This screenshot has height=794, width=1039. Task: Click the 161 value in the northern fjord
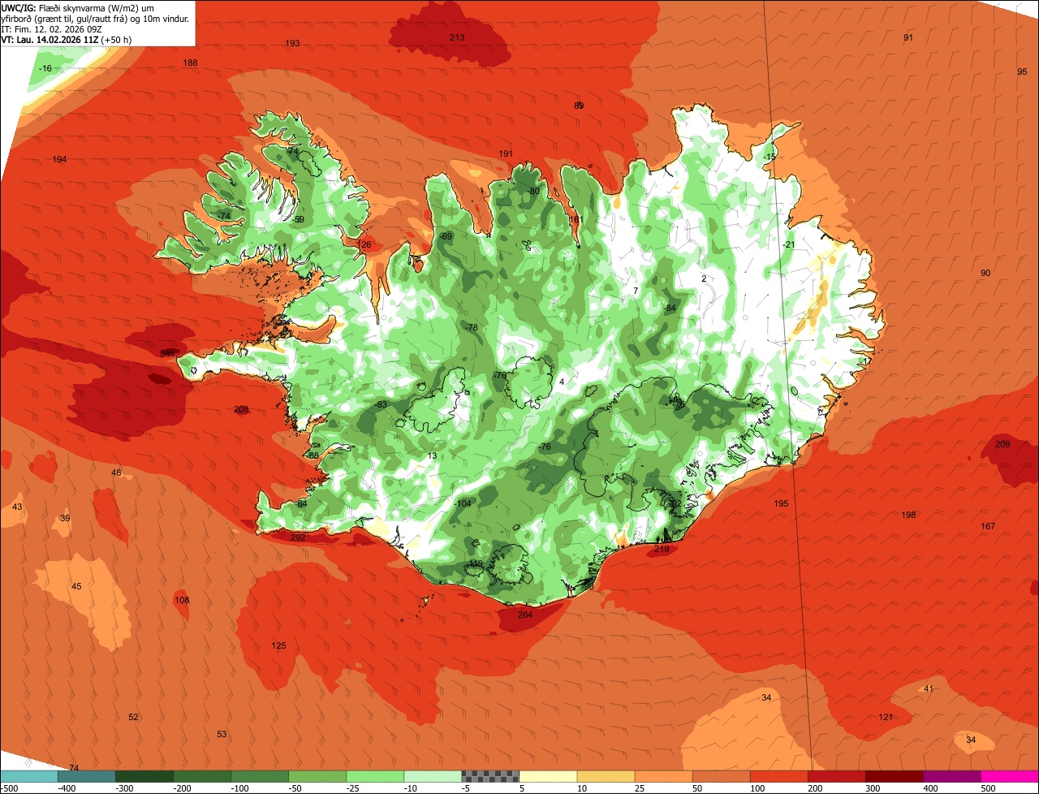(x=576, y=219)
